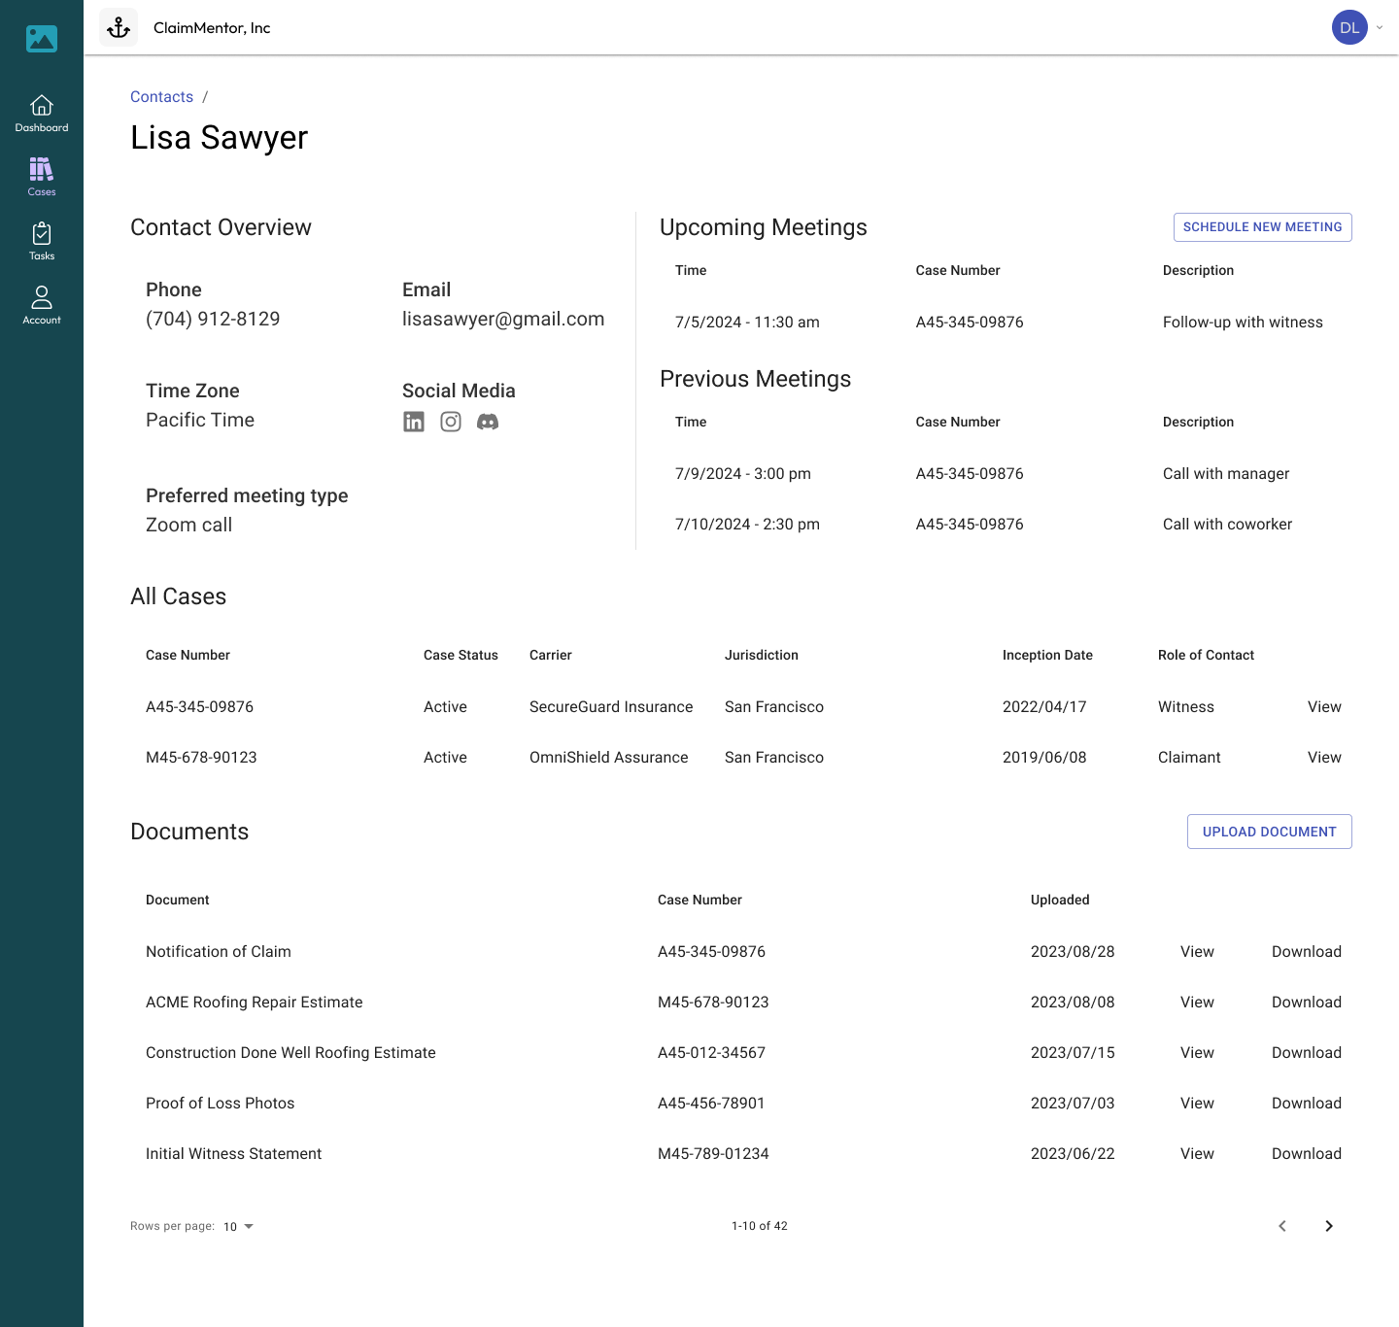Screen dimensions: 1399x1327
Task: Download the Notification of Claim document
Action: point(1306,951)
